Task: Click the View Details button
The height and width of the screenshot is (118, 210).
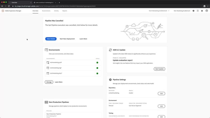Action: coord(51,39)
